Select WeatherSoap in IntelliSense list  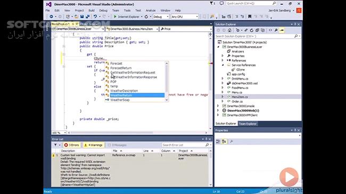135,100
